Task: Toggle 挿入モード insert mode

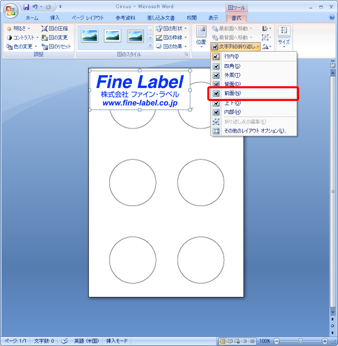Action: pyautogui.click(x=117, y=341)
